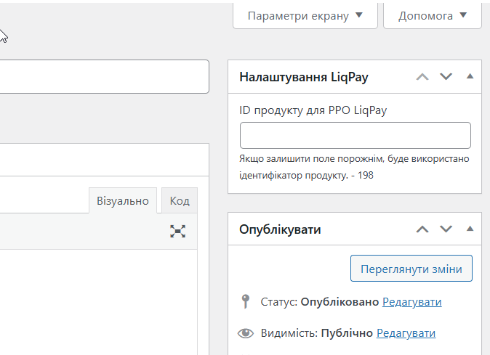Collapse the Опублікувати panel
The width and height of the screenshot is (490, 355).
coord(470,229)
